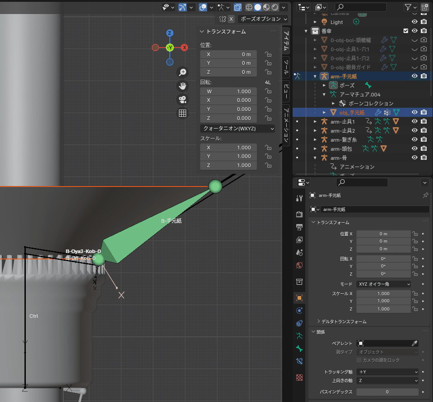Hide arm-繋ぎ糸 in the viewport
Viewport: 433px width, 402px height.
tap(414, 139)
